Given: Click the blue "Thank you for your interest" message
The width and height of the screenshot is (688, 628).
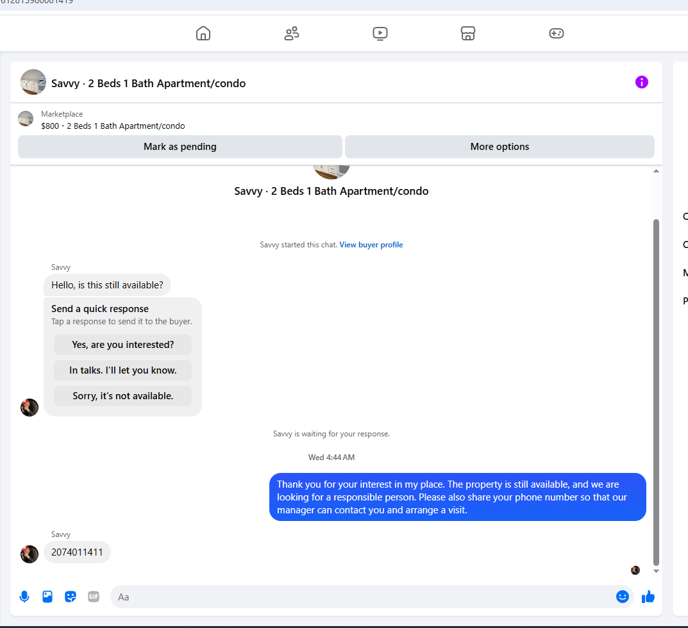Looking at the screenshot, I should coord(458,497).
